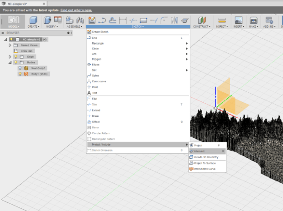Expand the Named Views folder
283x211 pixels.
10,45
